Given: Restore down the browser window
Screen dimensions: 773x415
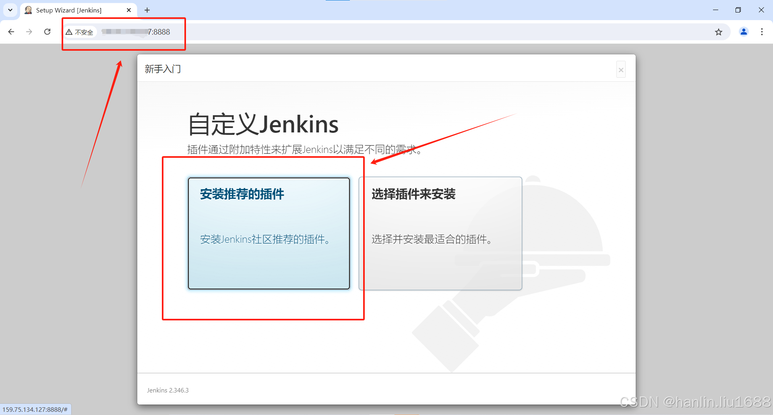Looking at the screenshot, I should [x=738, y=10].
